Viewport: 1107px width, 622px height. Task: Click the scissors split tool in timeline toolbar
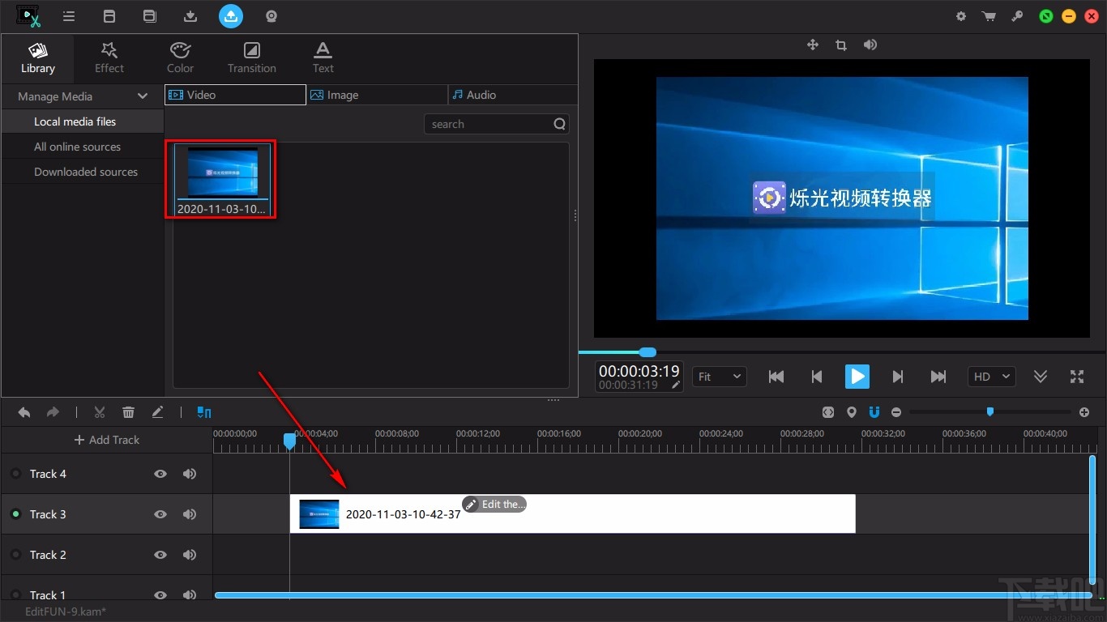click(100, 412)
